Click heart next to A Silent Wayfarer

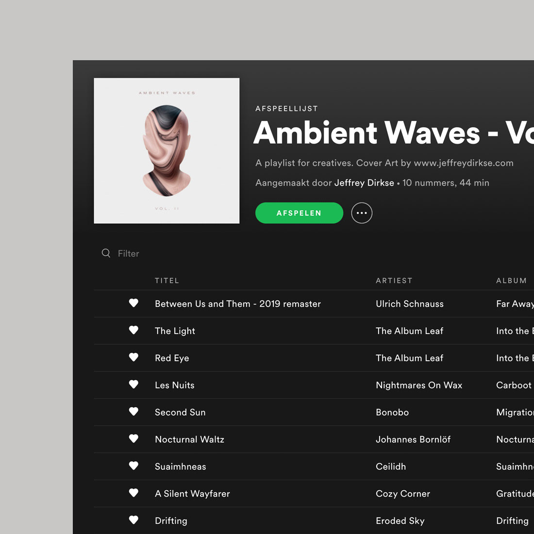(x=133, y=493)
